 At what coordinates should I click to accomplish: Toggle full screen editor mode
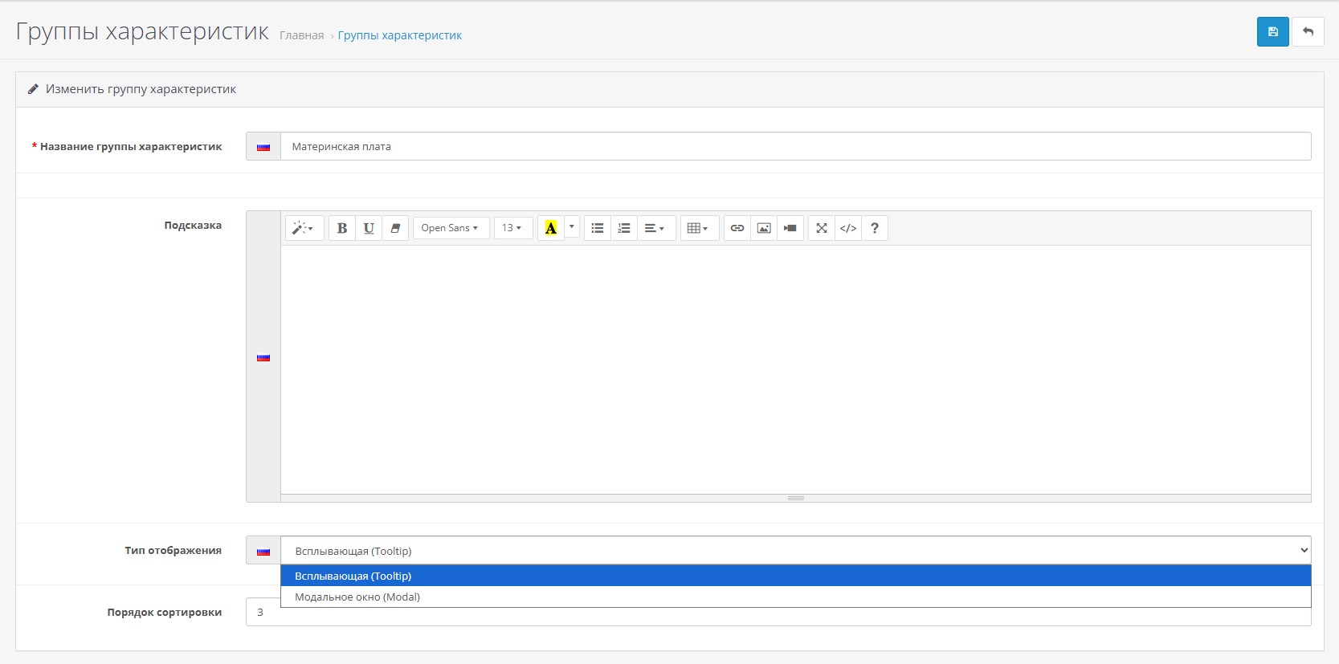pos(822,228)
